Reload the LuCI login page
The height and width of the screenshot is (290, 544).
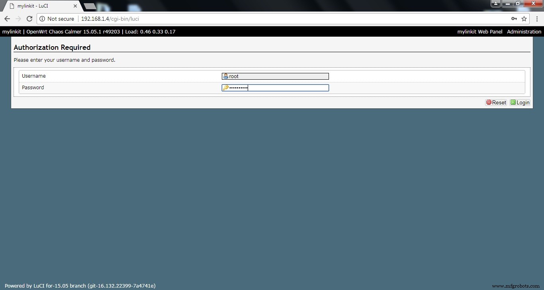[x=29, y=19]
